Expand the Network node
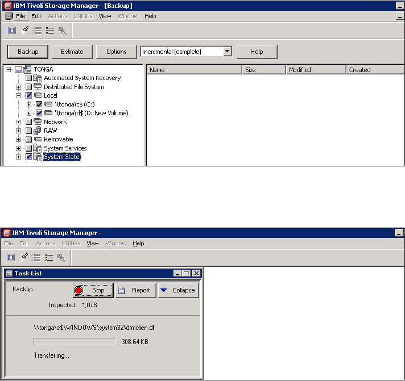The width and height of the screenshot is (405, 381). (x=18, y=122)
